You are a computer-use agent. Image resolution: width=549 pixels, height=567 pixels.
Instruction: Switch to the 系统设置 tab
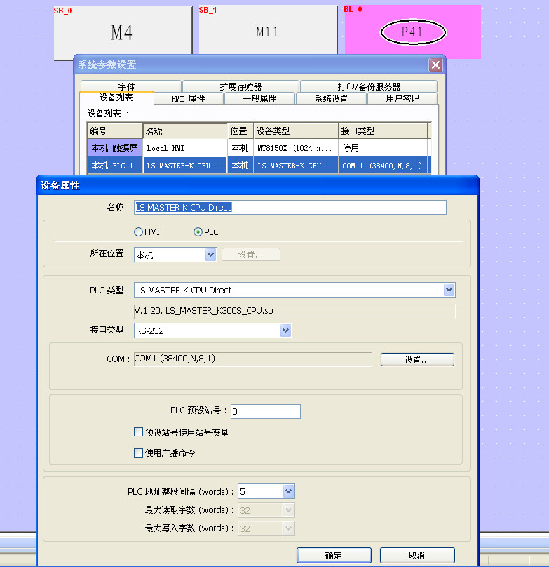331,99
